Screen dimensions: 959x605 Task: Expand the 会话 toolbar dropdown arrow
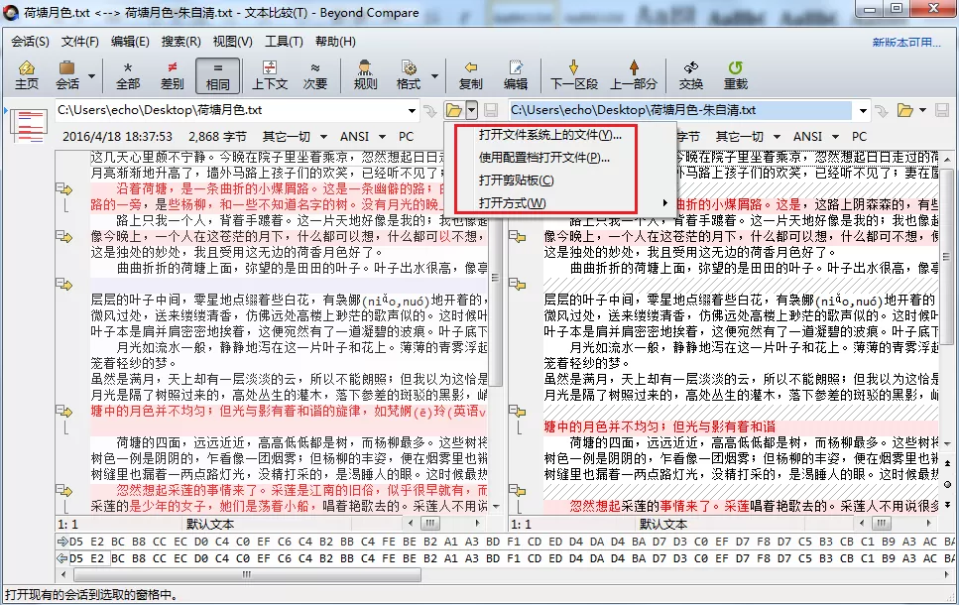pyautogui.click(x=92, y=76)
